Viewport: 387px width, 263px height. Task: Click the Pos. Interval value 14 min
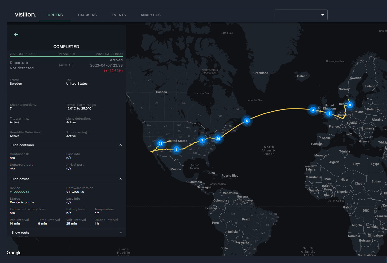pyautogui.click(x=15, y=223)
